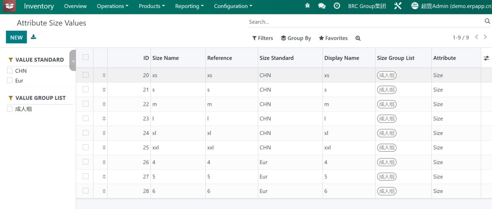Expand the Group By options
Screen dimensions: 492x209
296,38
